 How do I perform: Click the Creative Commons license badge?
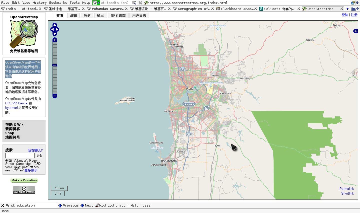(24, 190)
